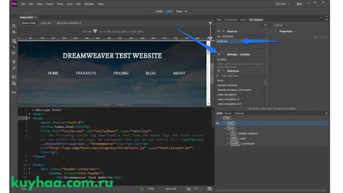The height and width of the screenshot is (193, 343).
Task: Toggle the INS insert mode indicator
Action: (x=189, y=189)
